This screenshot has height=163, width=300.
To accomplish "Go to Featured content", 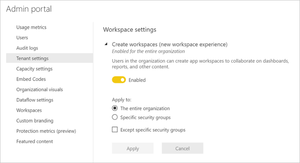I will tap(34, 141).
